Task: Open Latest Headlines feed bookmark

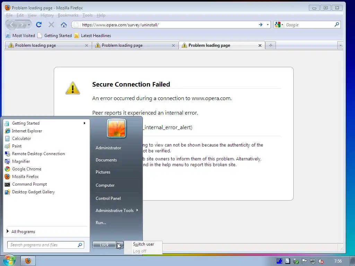Action: click(93, 36)
